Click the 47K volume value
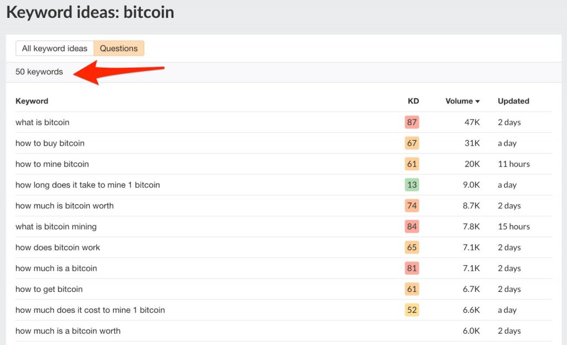This screenshot has height=345, width=567. pyautogui.click(x=472, y=122)
